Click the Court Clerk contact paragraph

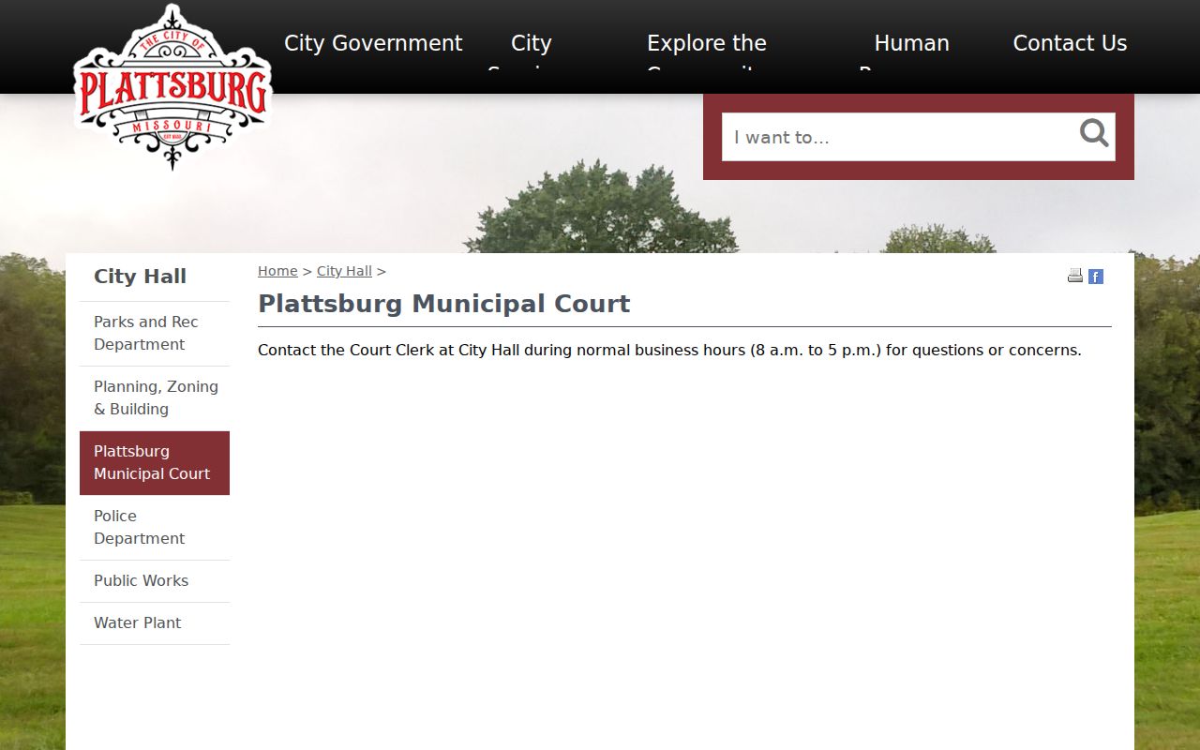coord(669,351)
